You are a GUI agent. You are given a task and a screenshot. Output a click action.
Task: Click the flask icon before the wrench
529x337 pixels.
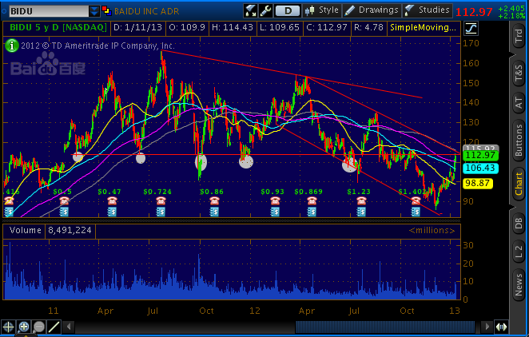click(x=250, y=10)
